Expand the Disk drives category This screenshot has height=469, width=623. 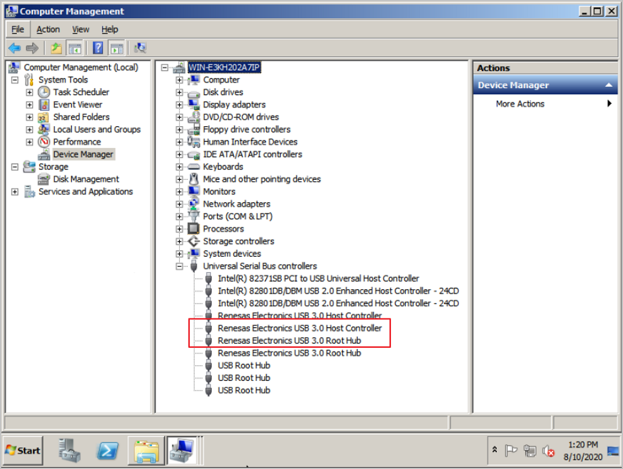(x=179, y=92)
